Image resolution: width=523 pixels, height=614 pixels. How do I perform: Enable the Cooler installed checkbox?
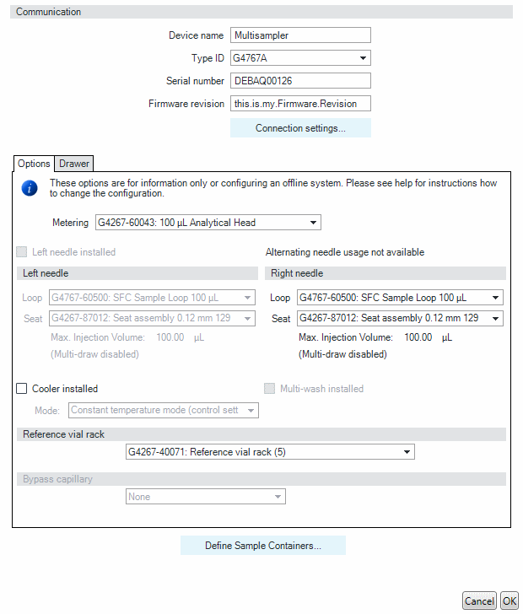click(x=22, y=389)
